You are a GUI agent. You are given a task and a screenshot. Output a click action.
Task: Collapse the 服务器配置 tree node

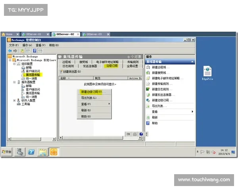click(x=14, y=82)
